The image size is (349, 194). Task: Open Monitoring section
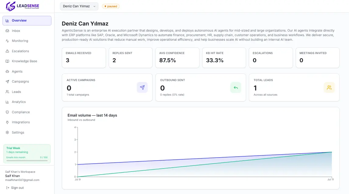(27, 41)
